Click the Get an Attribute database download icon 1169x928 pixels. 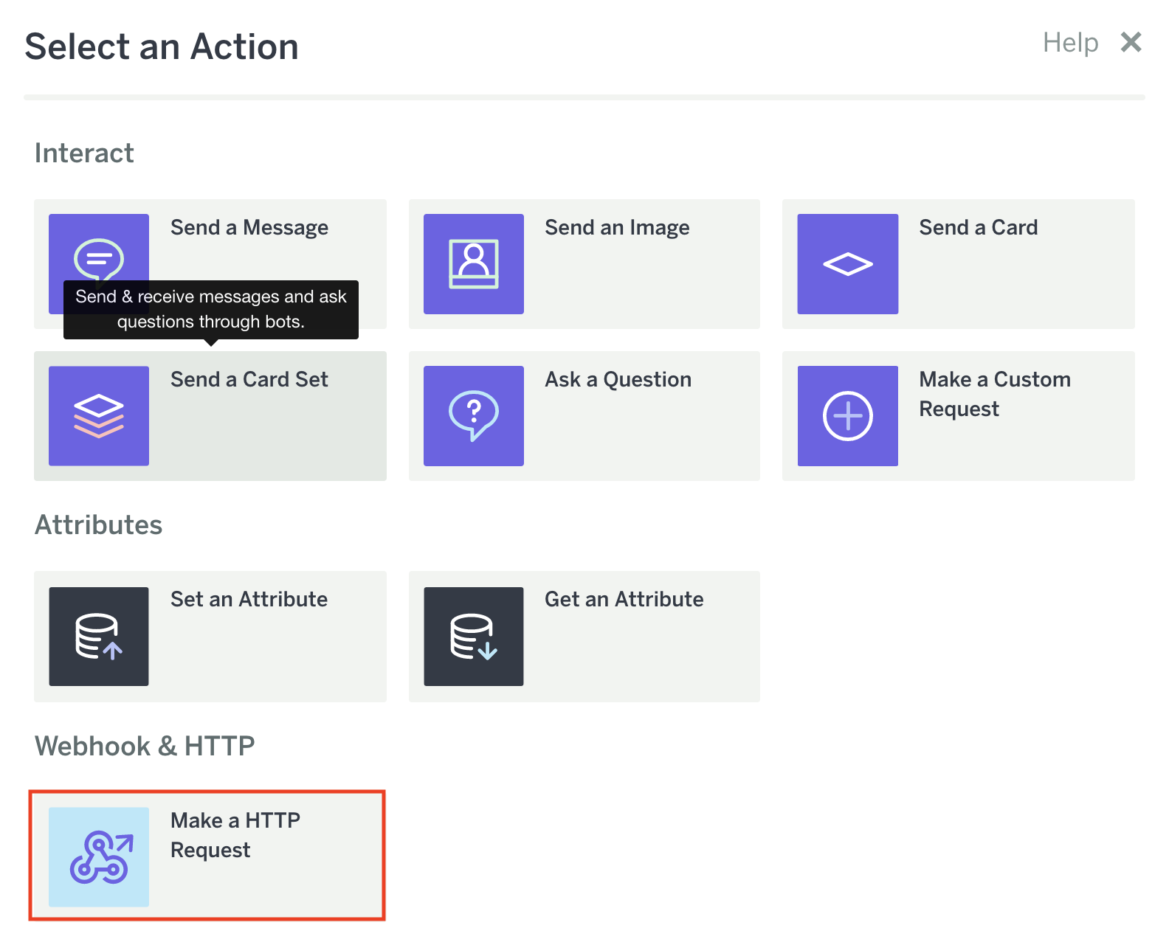pos(473,636)
